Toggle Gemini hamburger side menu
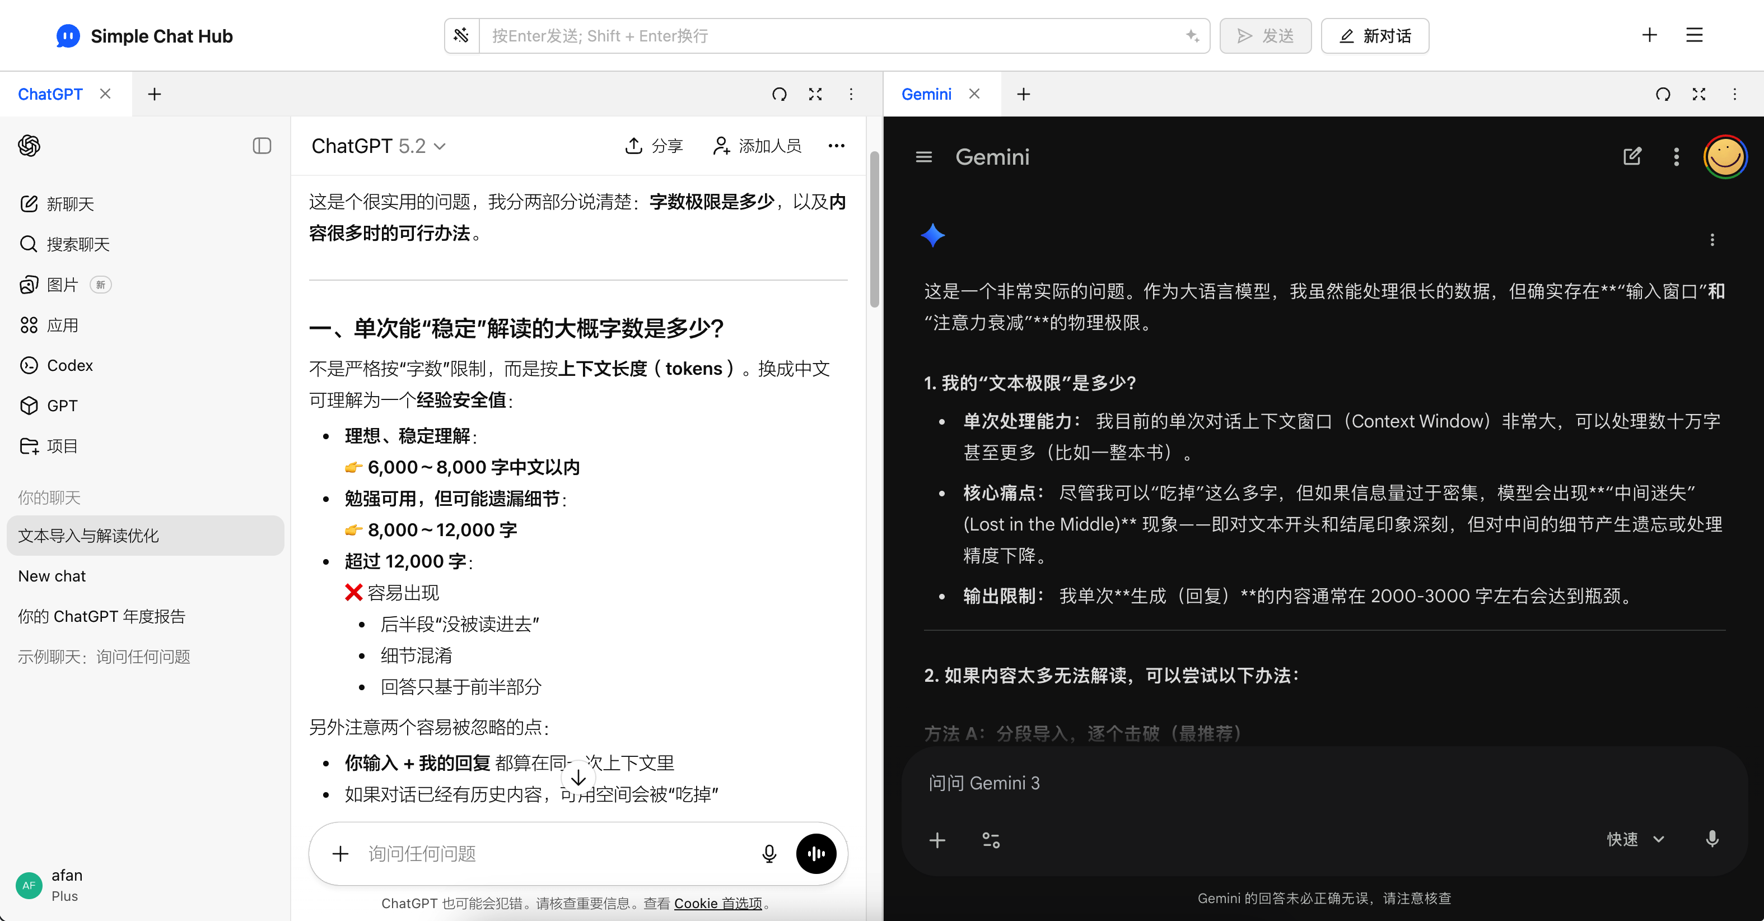 pyautogui.click(x=924, y=157)
